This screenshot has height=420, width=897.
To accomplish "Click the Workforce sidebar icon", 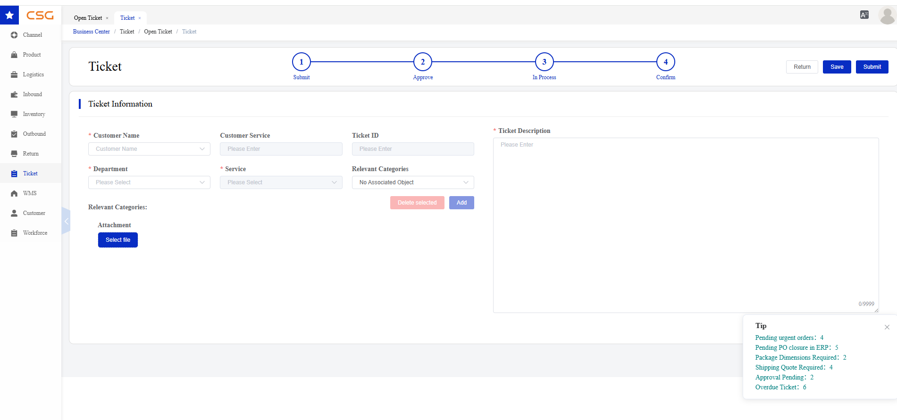I will [x=14, y=233].
